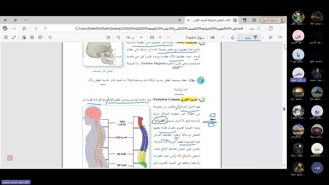Click the scrollbar up arrow
Screen dimensions: 329x185
click(284, 45)
